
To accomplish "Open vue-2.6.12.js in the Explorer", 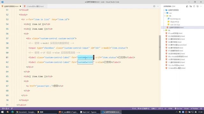I will pos(175,25).
